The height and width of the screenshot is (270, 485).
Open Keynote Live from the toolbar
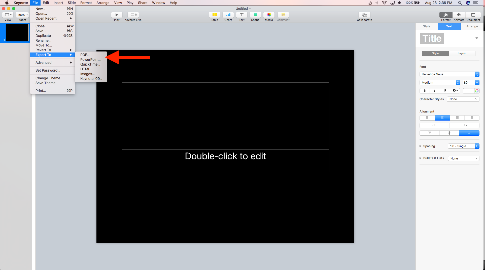click(x=133, y=15)
